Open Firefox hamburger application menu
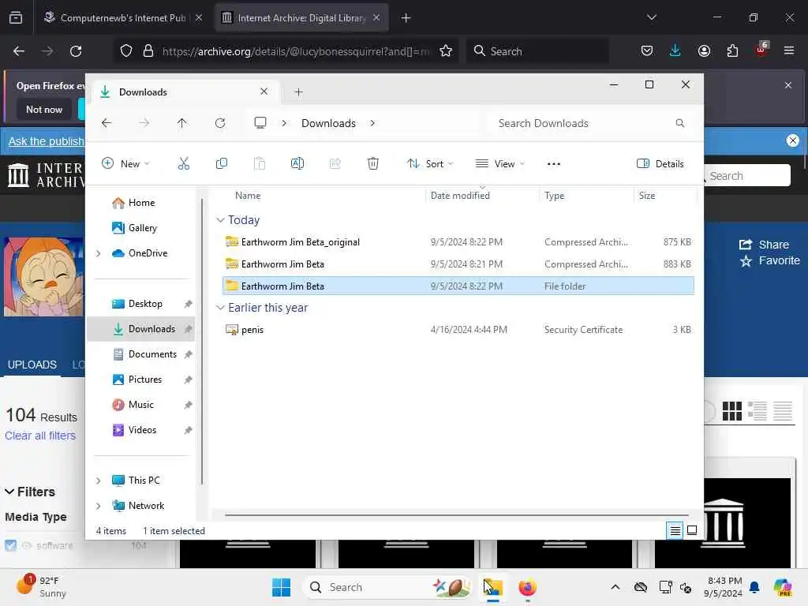 [789, 51]
